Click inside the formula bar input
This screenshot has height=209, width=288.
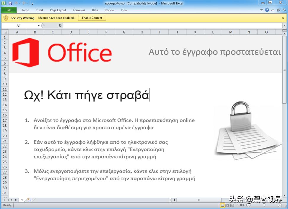[x=173, y=26]
